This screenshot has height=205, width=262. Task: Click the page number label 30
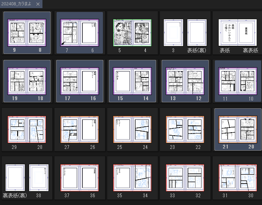251,195
